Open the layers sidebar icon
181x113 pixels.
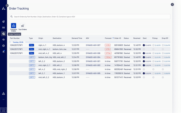tap(3, 40)
